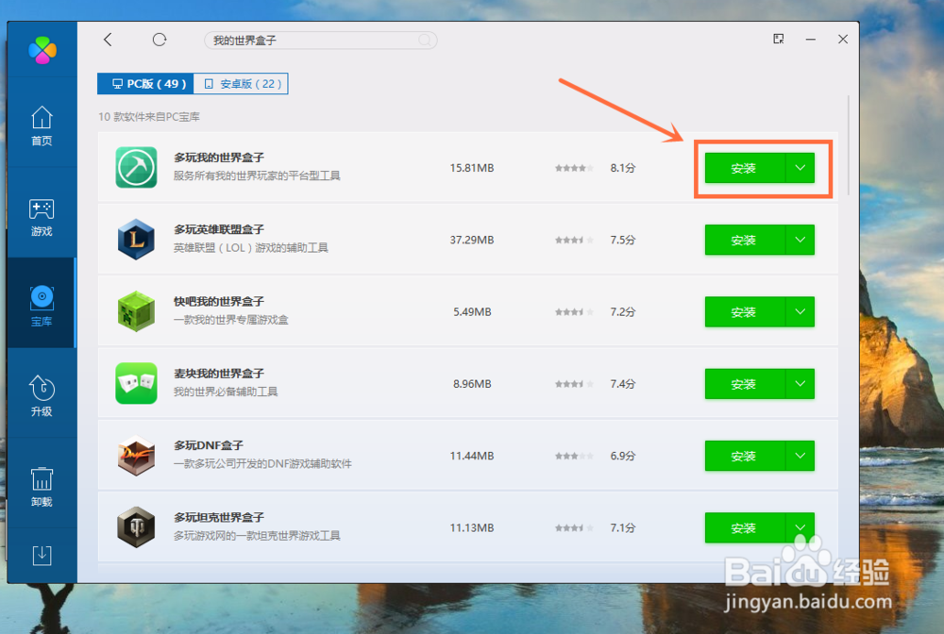Install 快吧我的世界盒子
The width and height of the screenshot is (944, 634).
click(x=745, y=312)
